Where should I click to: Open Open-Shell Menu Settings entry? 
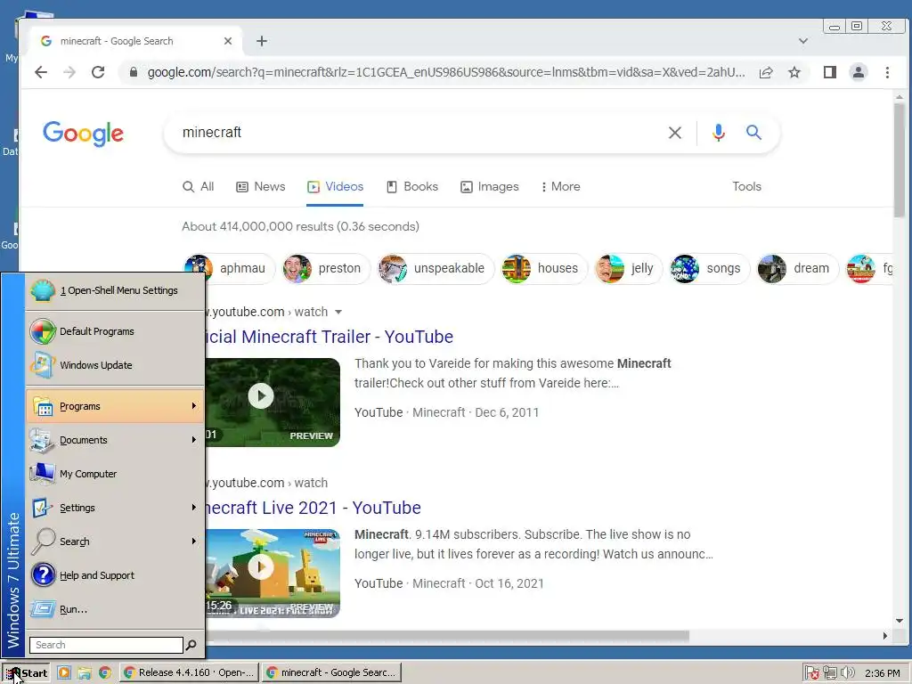(x=115, y=290)
